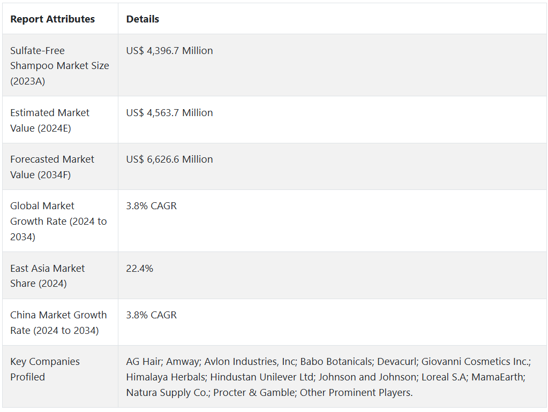Click the US$ 6,626.6 Million value

tap(169, 159)
